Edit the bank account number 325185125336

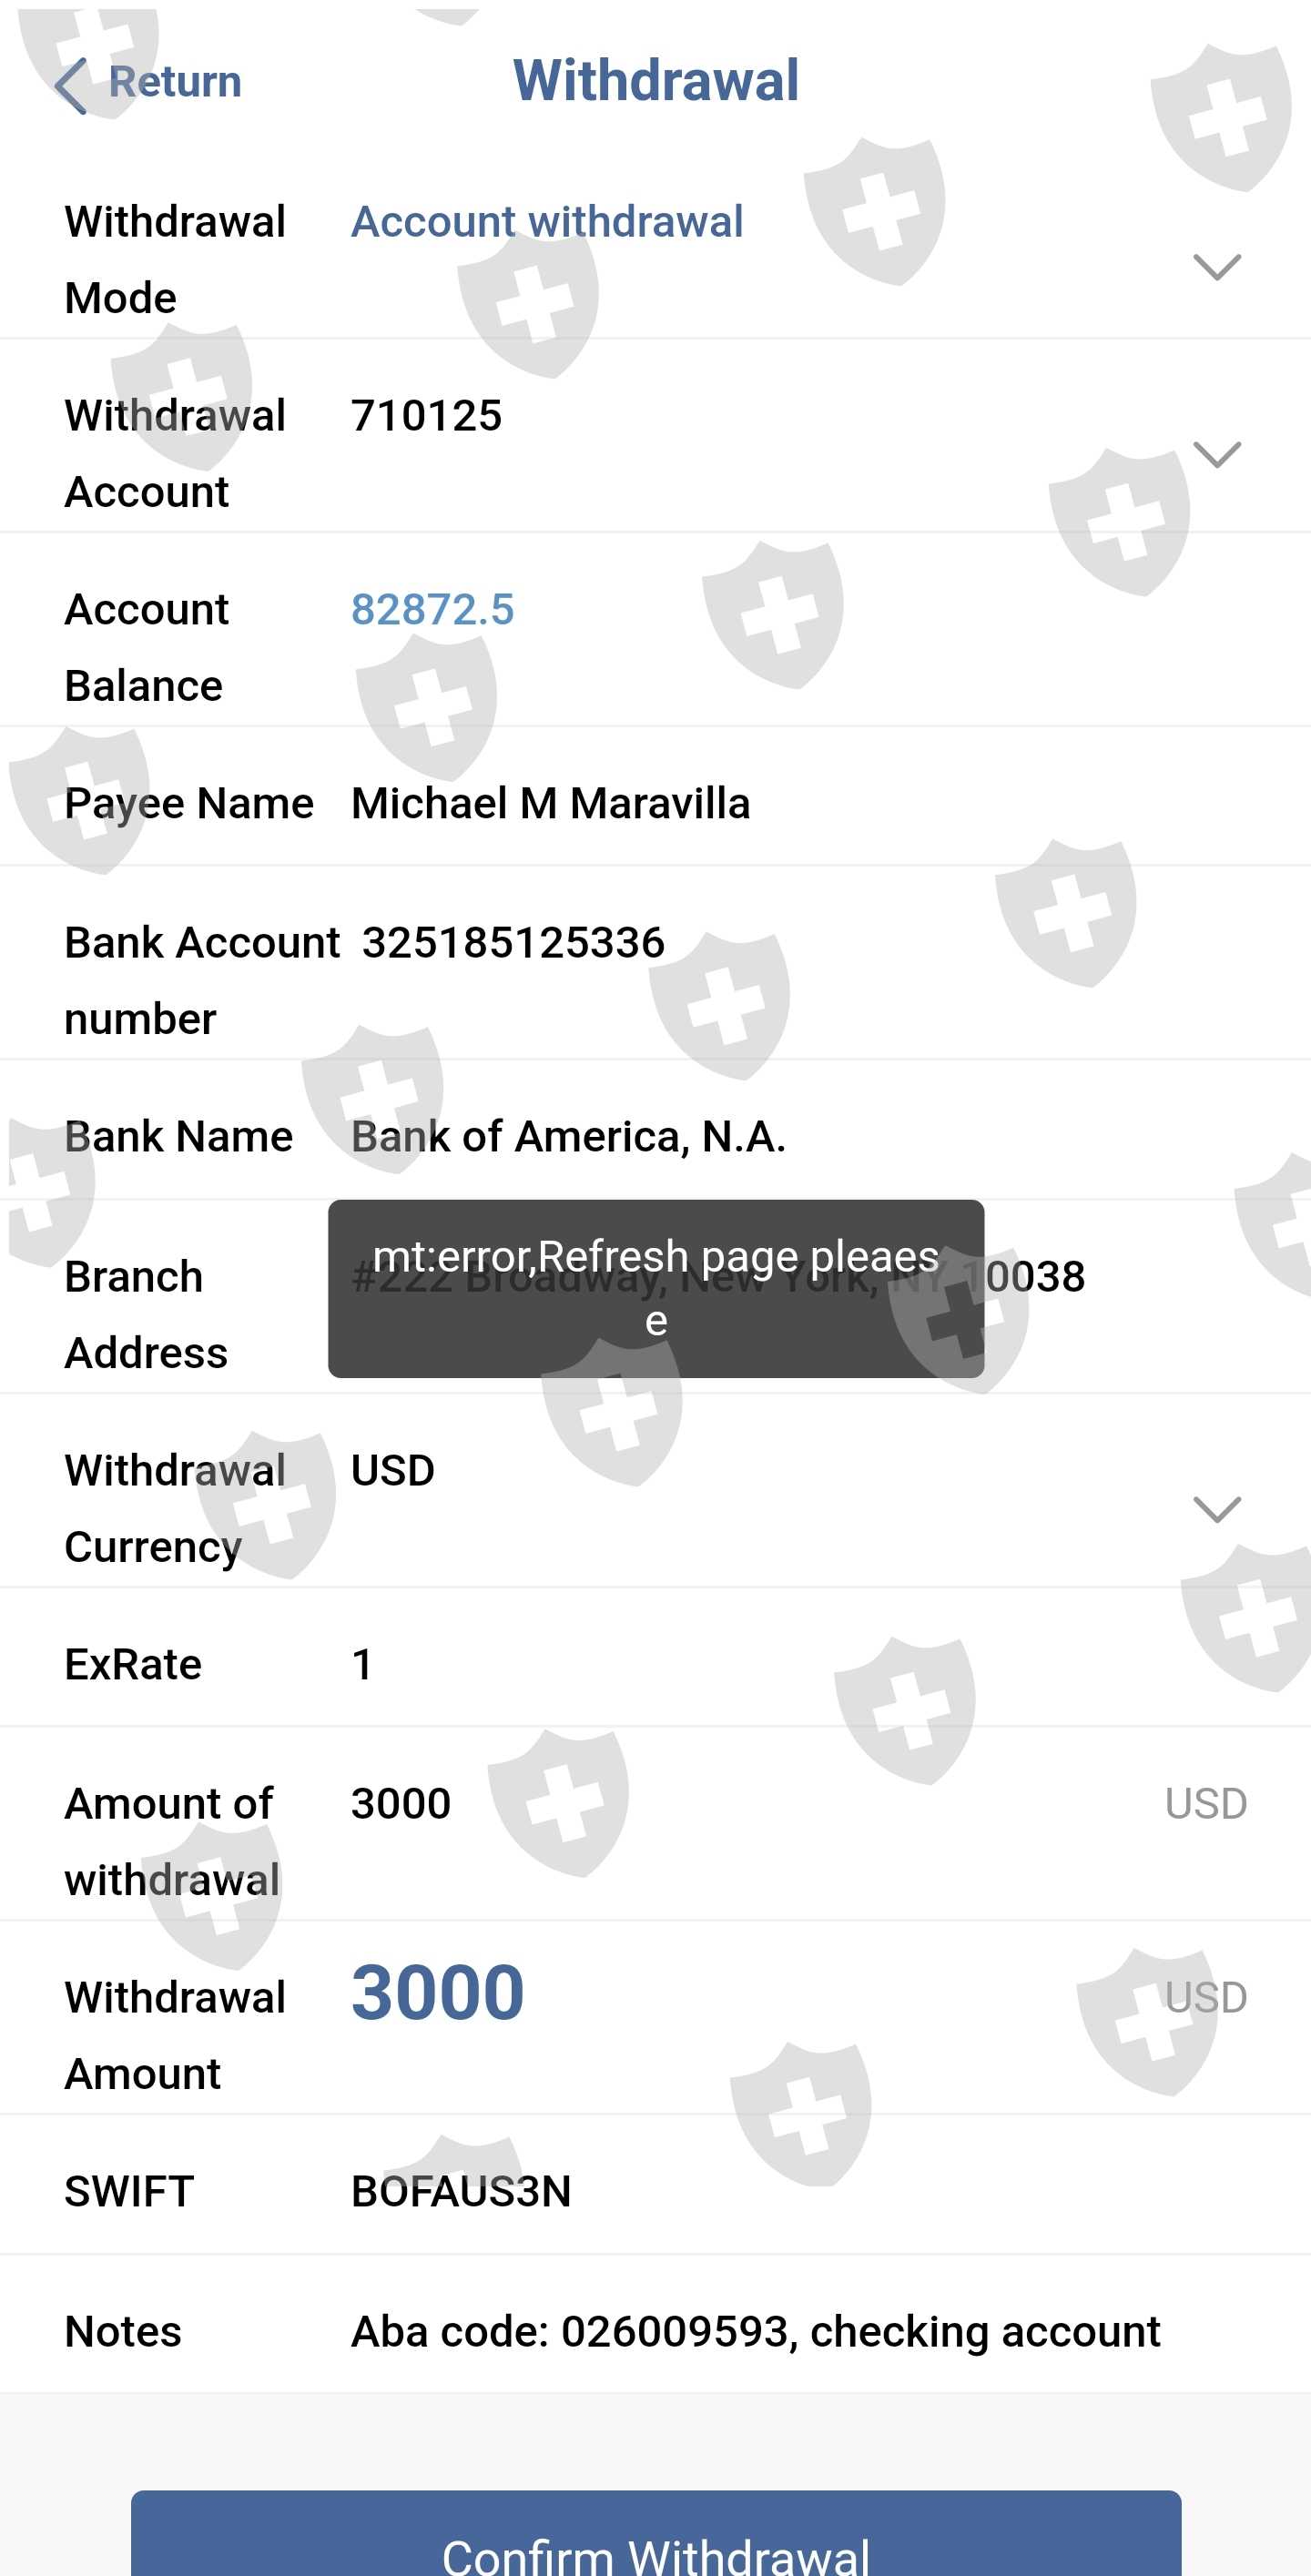[513, 943]
